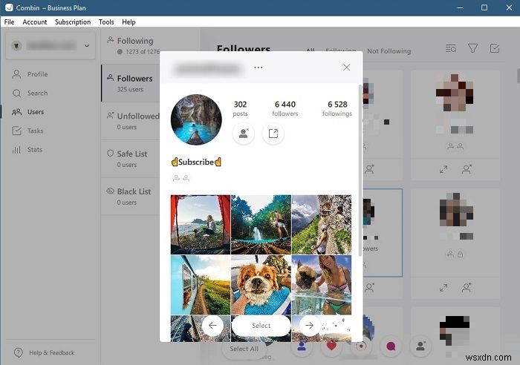This screenshot has height=365, width=520.
Task: Expand the second-row right follower card
Action: coord(443,288)
